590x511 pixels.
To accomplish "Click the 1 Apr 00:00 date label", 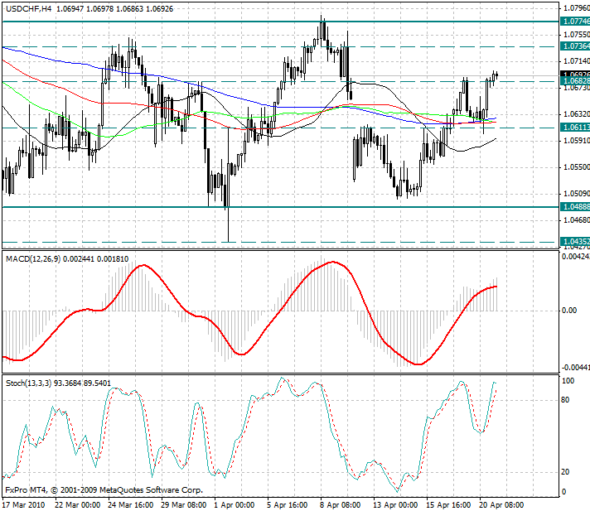I will [x=235, y=504].
